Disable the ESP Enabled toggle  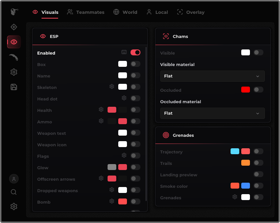(135, 53)
